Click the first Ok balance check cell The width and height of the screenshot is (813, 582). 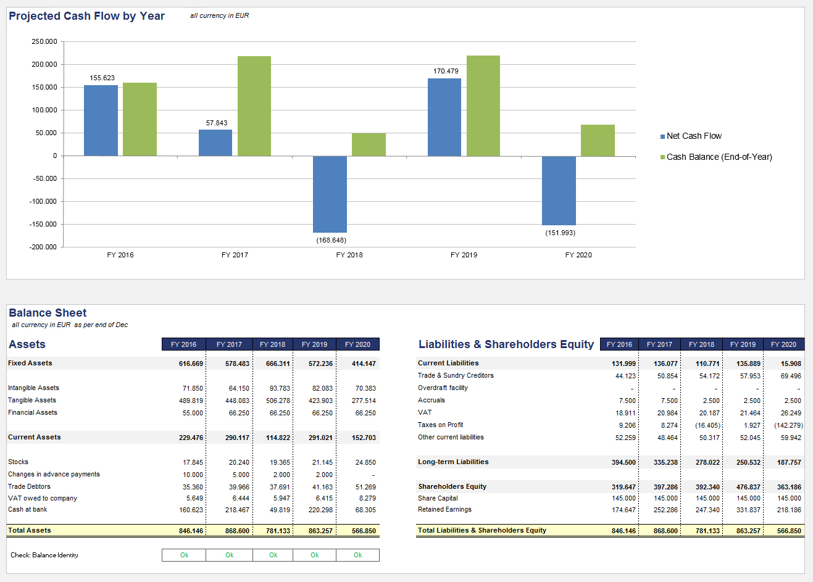[x=184, y=555]
